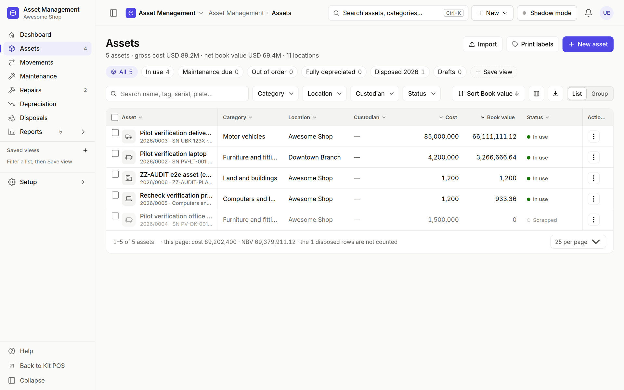Open notifications bell

pyautogui.click(x=588, y=13)
